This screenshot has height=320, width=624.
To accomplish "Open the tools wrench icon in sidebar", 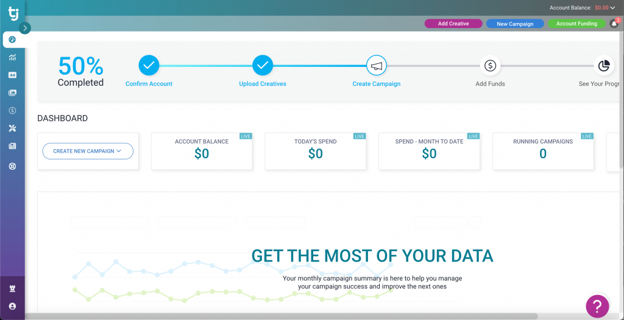I will [12, 128].
